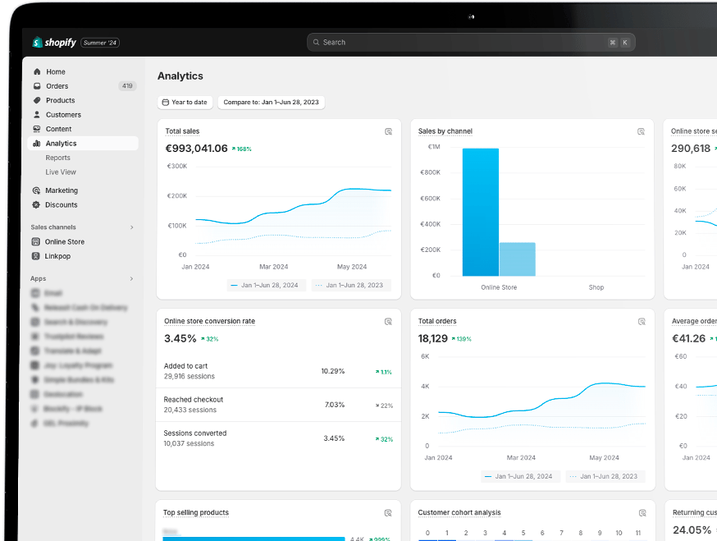Open report icon on Total orders card
Screen dimensions: 717x541
(642, 322)
